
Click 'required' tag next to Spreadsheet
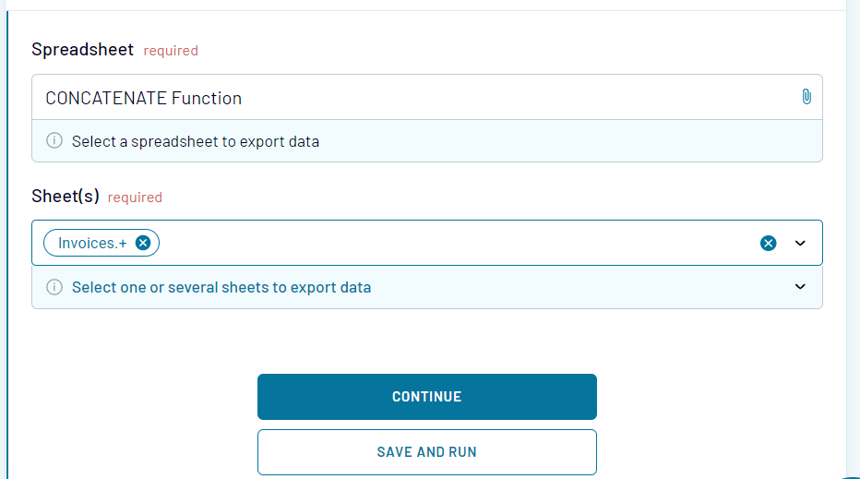[x=171, y=51]
